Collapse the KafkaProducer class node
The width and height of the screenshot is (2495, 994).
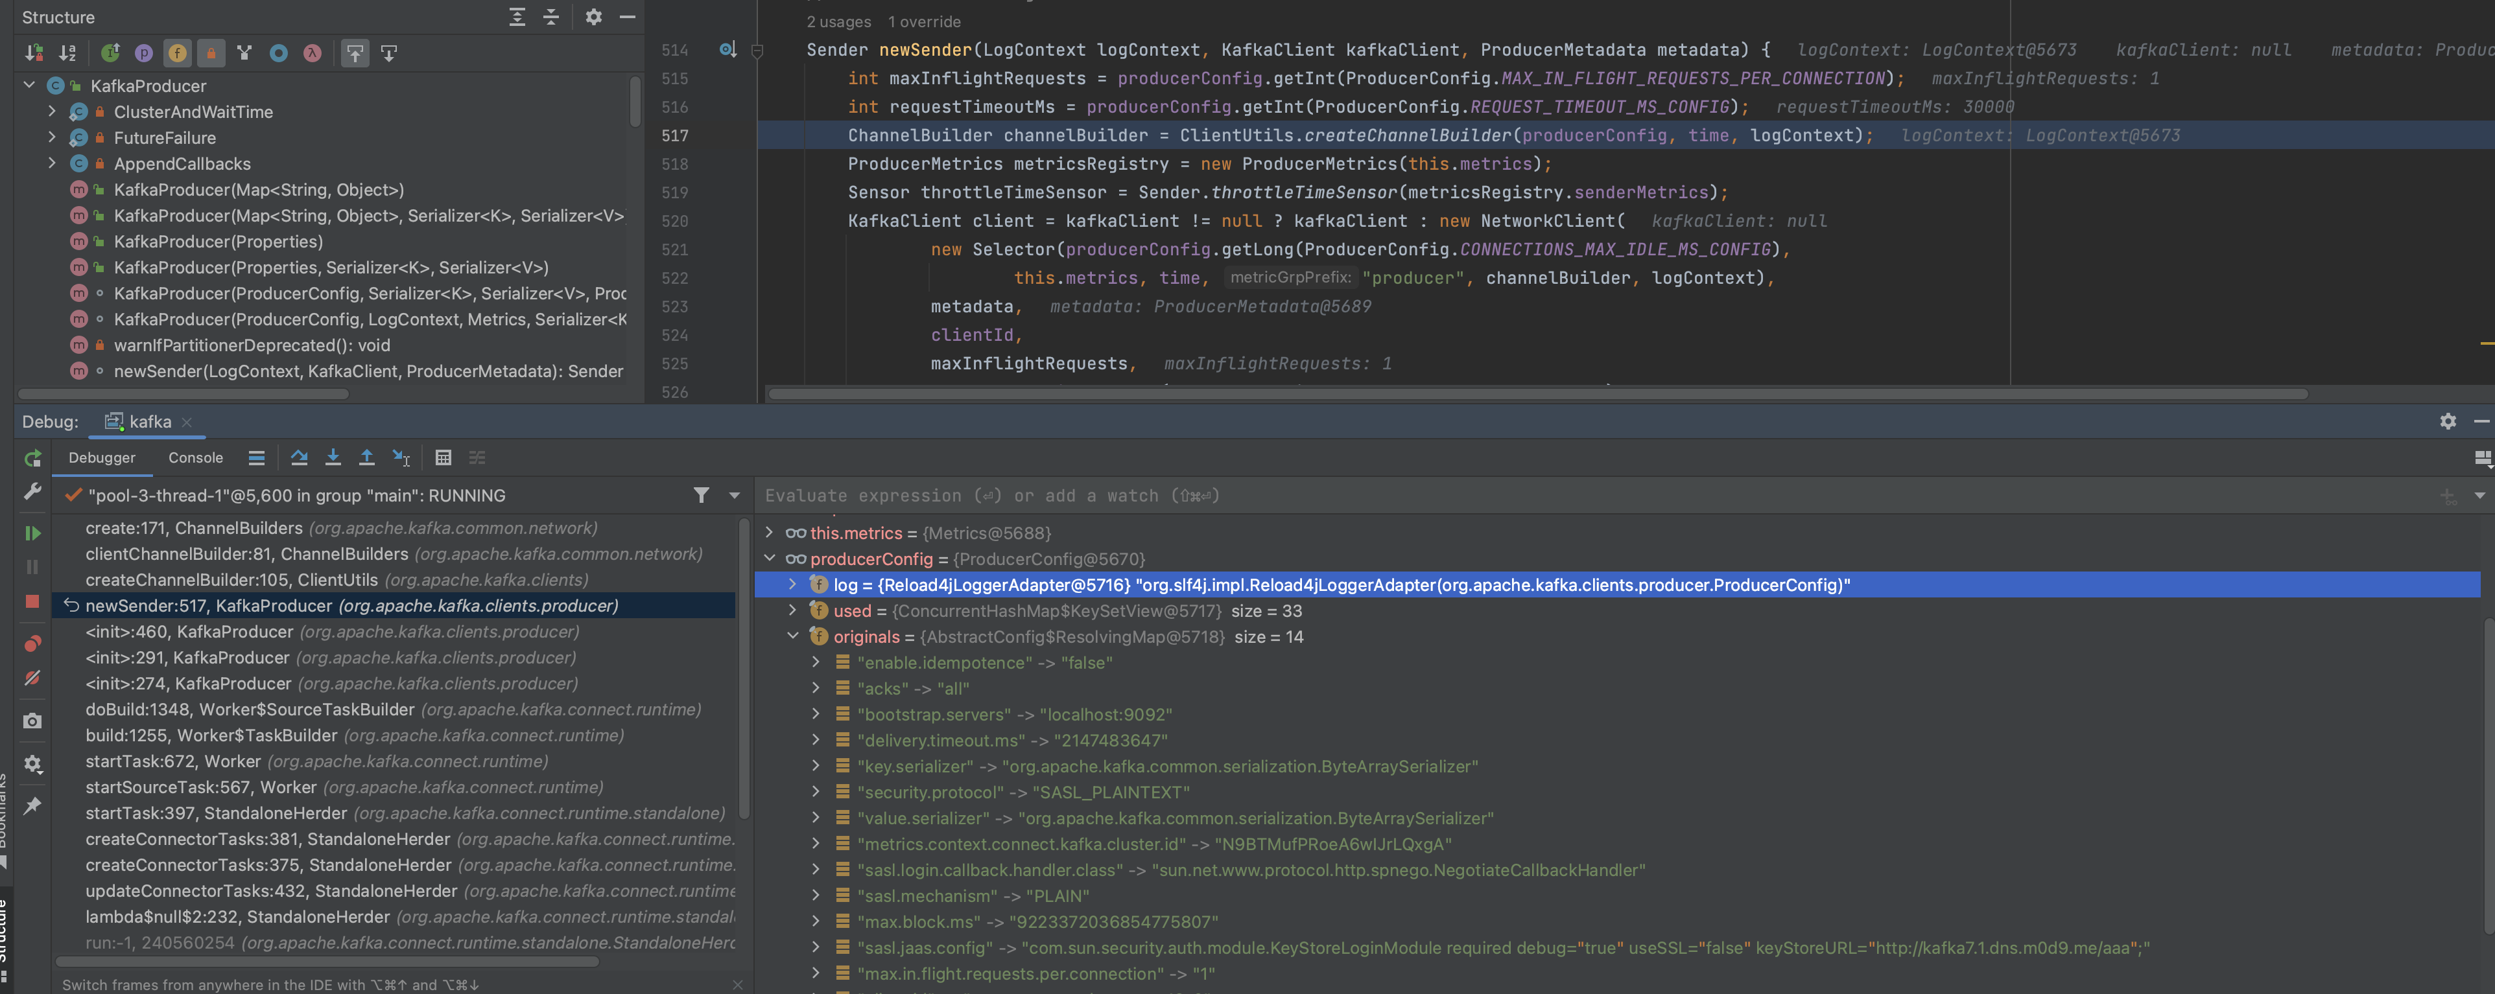(29, 85)
